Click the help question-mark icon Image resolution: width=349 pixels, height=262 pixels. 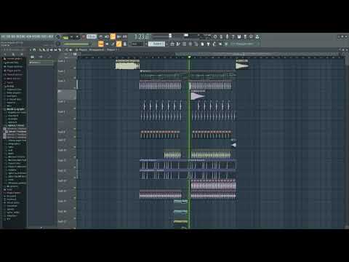(233, 37)
